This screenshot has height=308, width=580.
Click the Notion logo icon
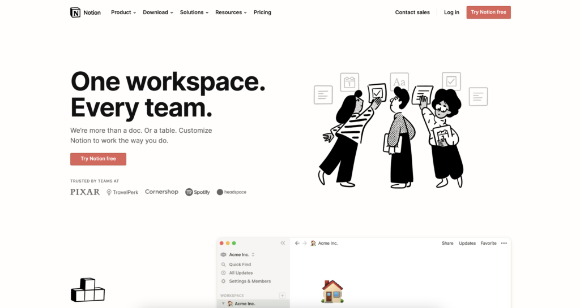click(75, 12)
